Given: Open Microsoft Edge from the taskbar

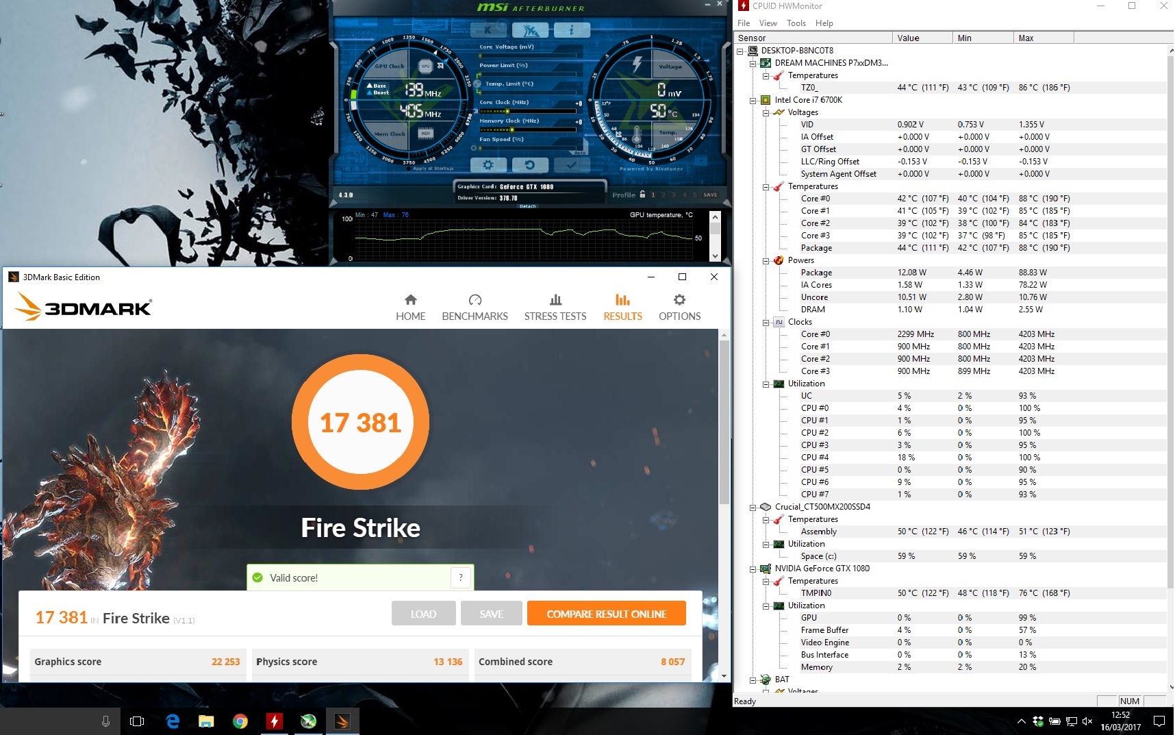Looking at the screenshot, I should 173,721.
